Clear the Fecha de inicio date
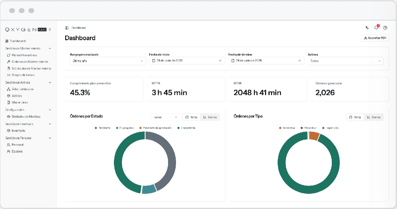 (220, 61)
